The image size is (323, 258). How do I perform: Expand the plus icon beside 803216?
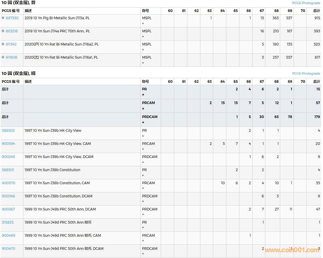[x=3, y=31]
